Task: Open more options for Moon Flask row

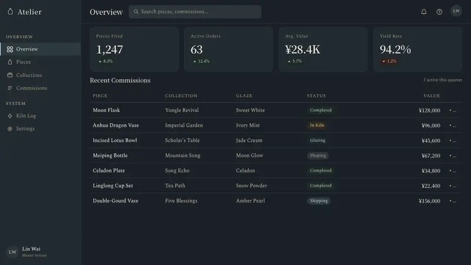Action: [x=453, y=111]
